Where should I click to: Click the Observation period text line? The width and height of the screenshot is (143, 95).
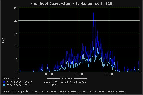pyautogui.click(x=64, y=92)
